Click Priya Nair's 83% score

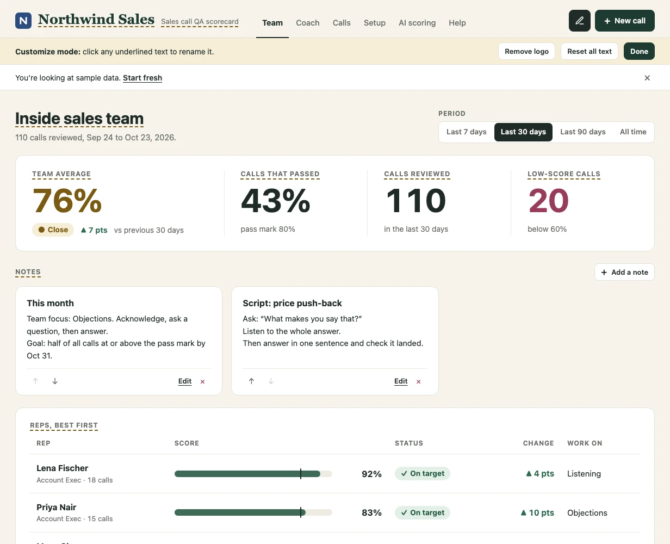(371, 512)
